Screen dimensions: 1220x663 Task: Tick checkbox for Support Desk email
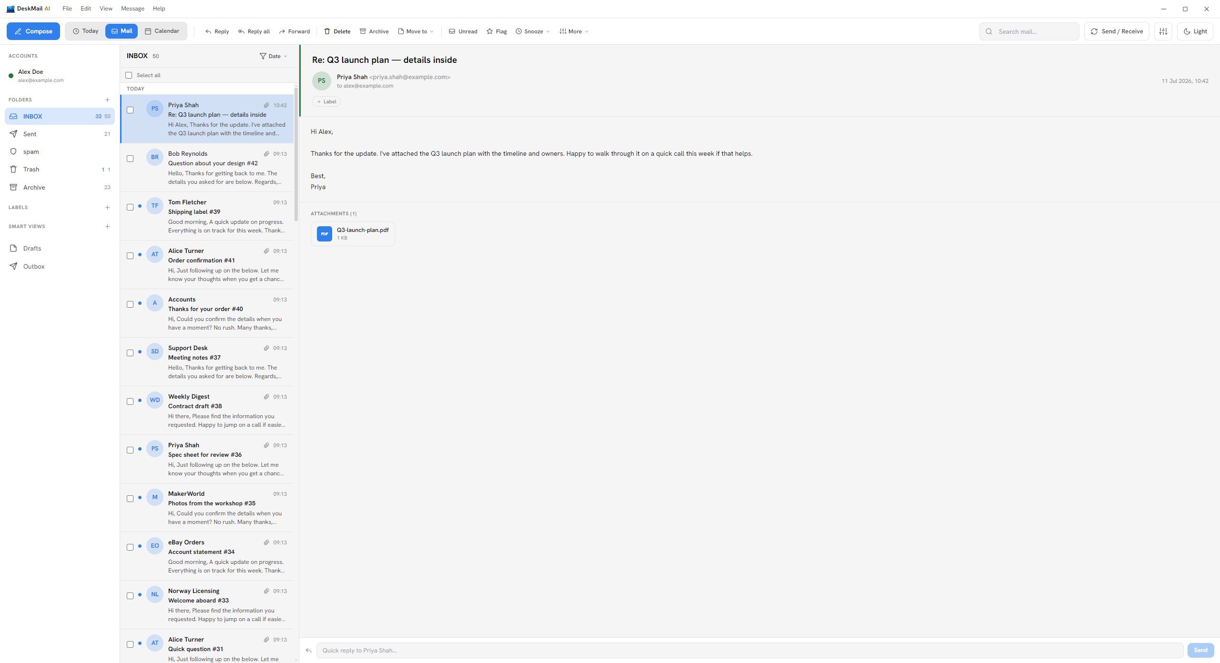click(x=130, y=353)
